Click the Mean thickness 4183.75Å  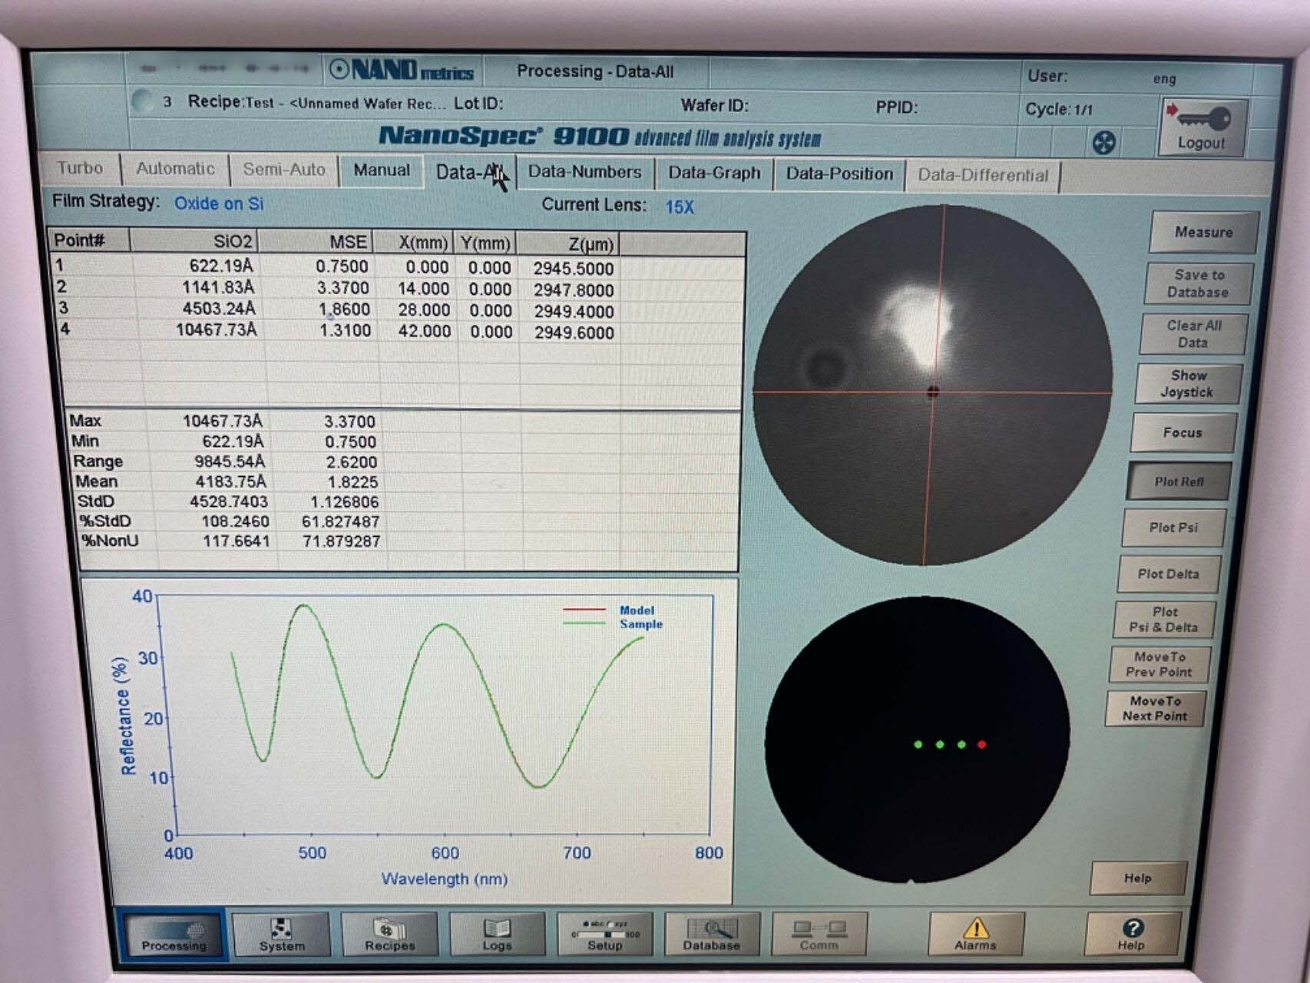coord(230,482)
